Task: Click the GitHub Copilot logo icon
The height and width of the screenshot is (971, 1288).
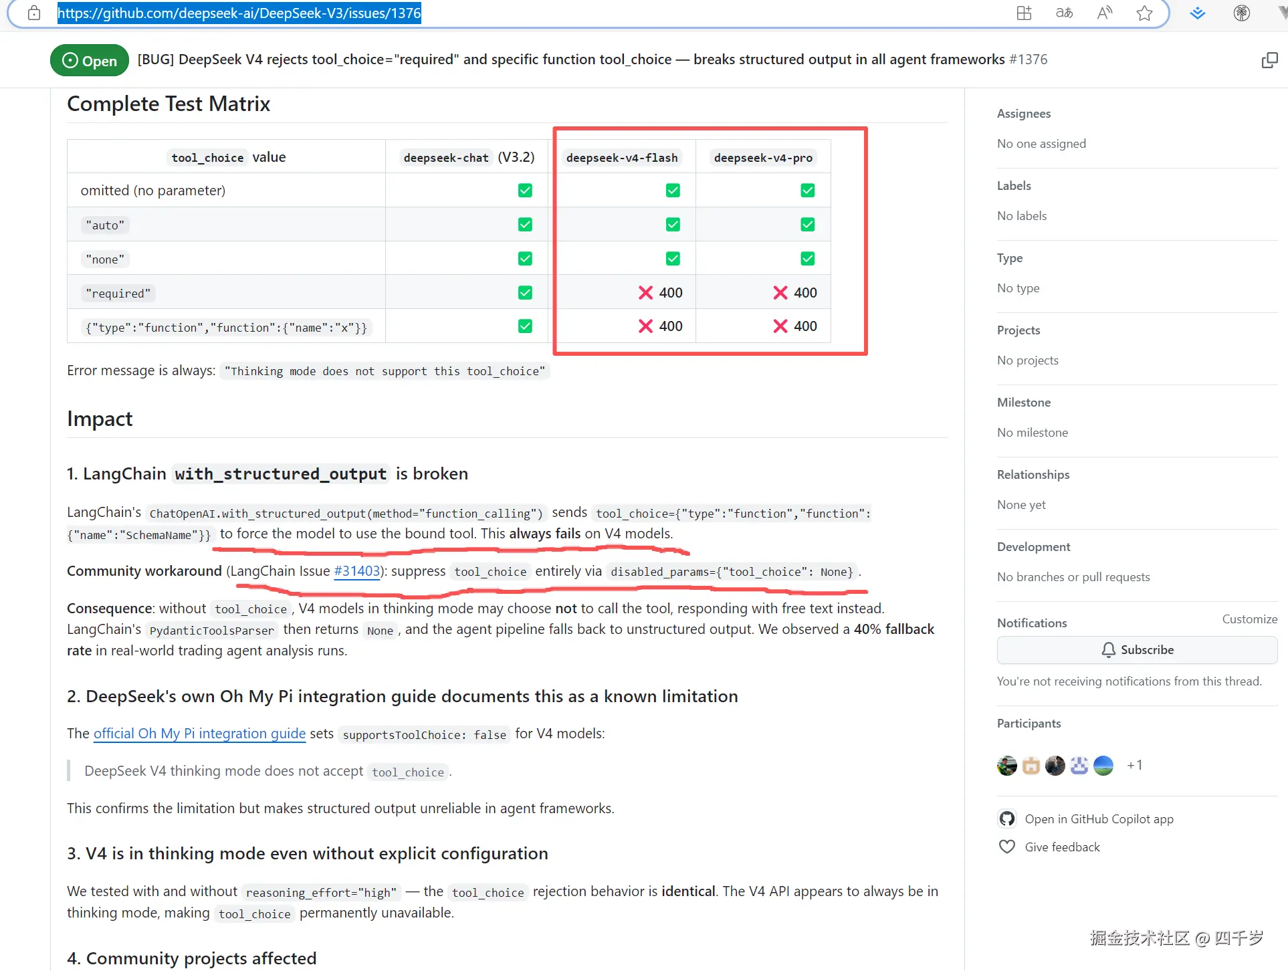Action: click(x=1007, y=819)
